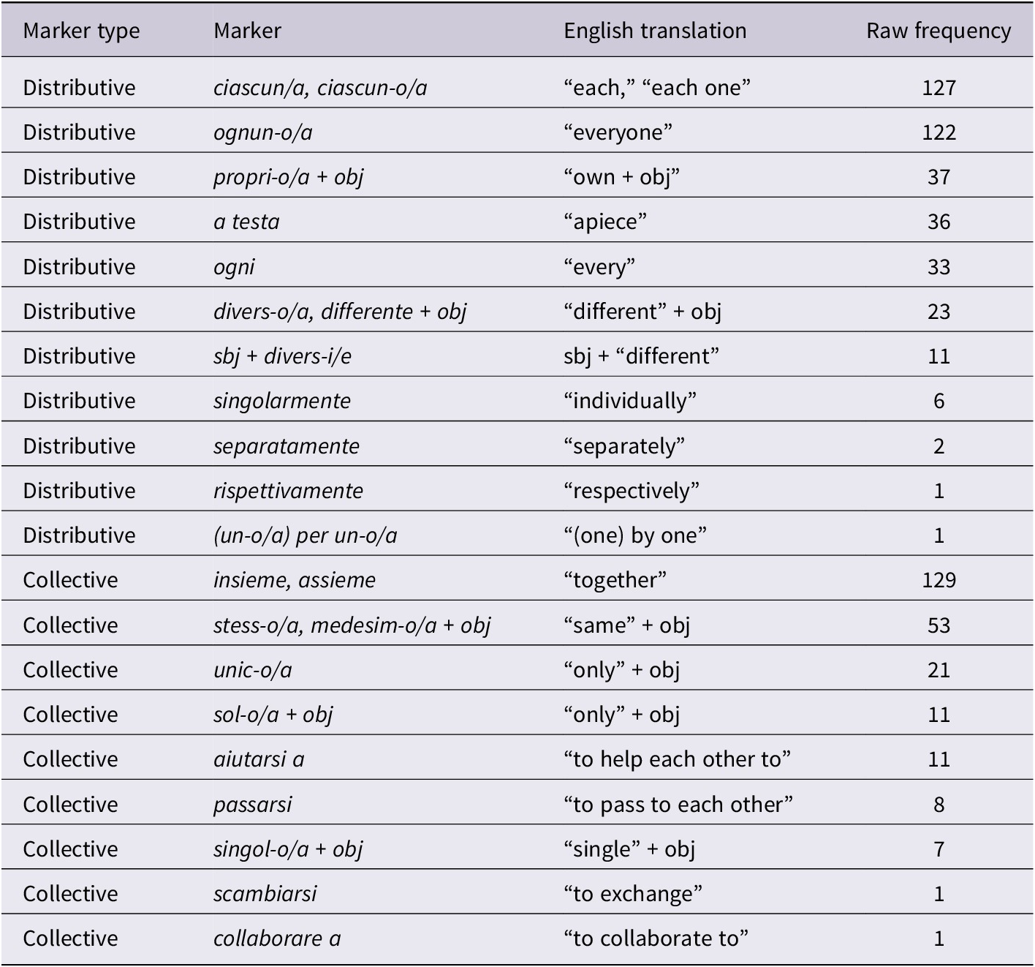Click the frequency value 127

(939, 88)
